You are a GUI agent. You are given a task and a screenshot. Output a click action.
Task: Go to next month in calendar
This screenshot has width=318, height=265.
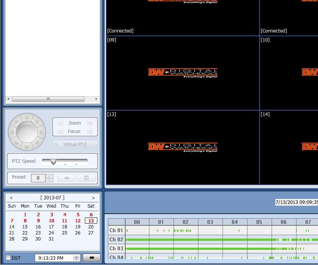93,198
